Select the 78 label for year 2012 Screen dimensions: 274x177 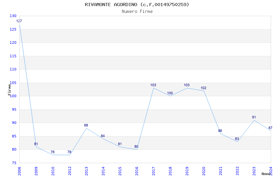click(69, 152)
